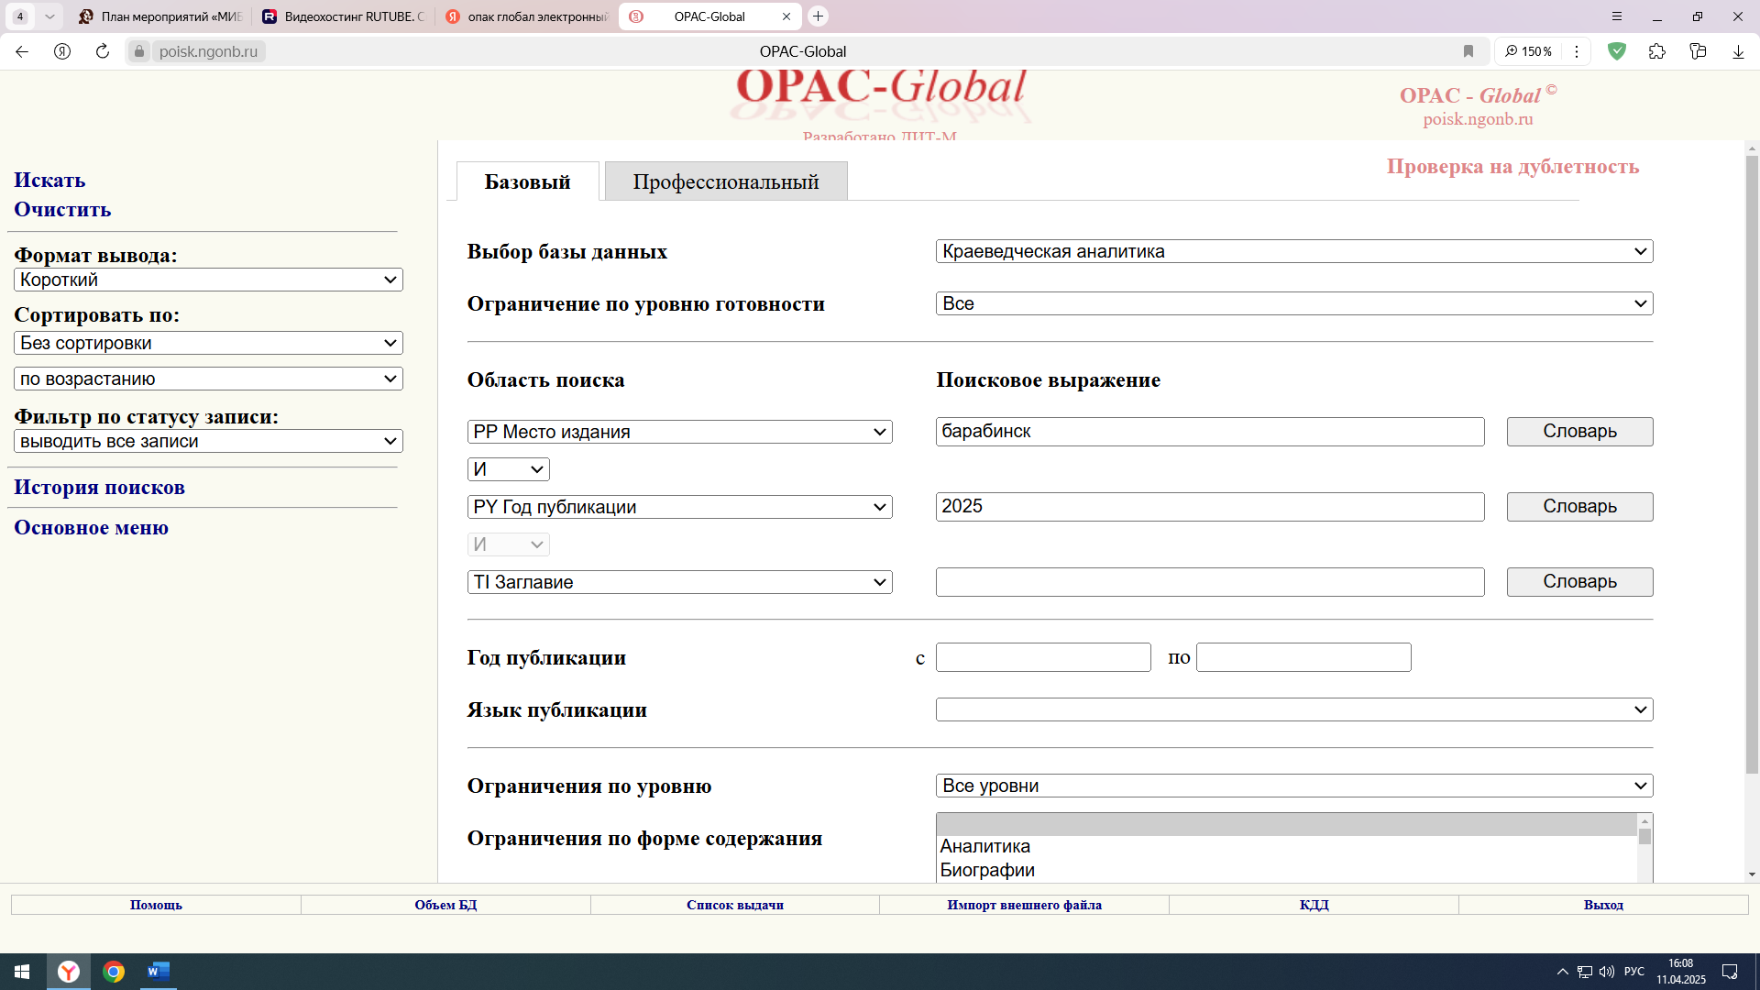Click the bookmark icon in address bar
1760x990 pixels.
(x=1468, y=51)
